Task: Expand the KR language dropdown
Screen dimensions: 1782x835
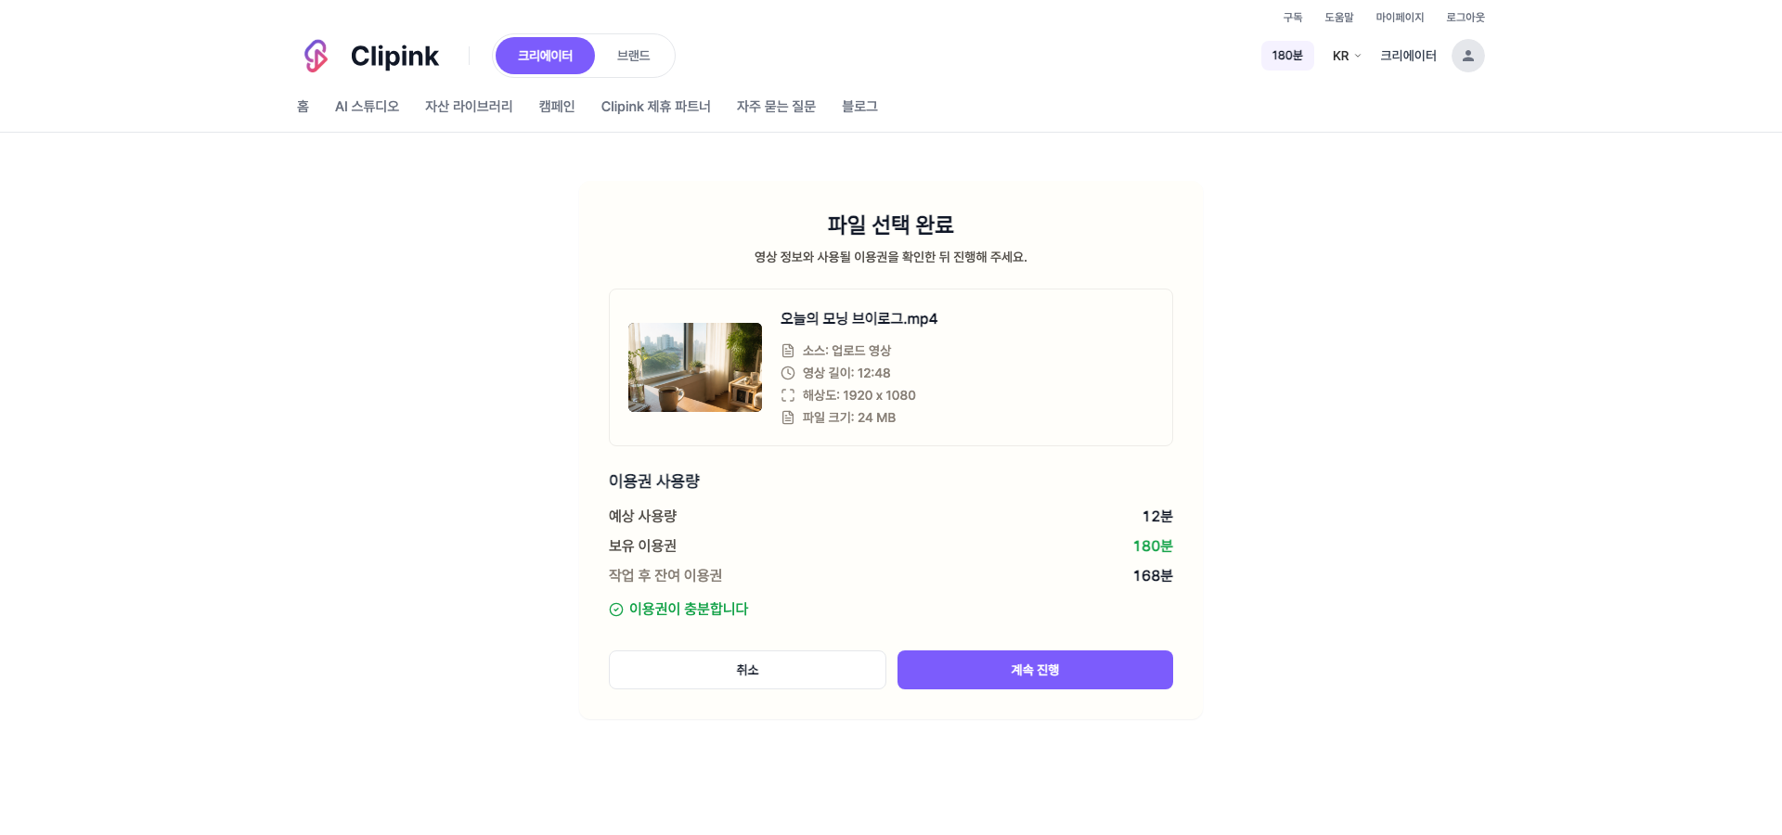Action: point(1346,56)
